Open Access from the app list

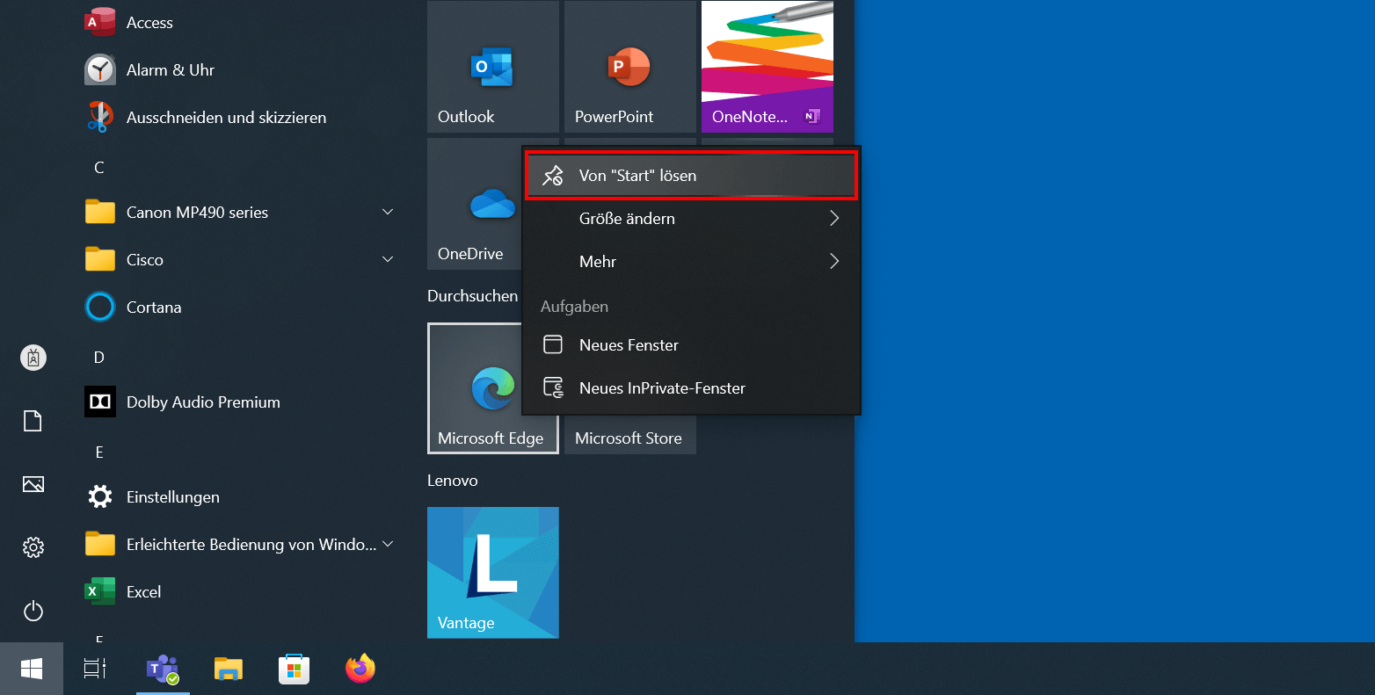pyautogui.click(x=237, y=23)
